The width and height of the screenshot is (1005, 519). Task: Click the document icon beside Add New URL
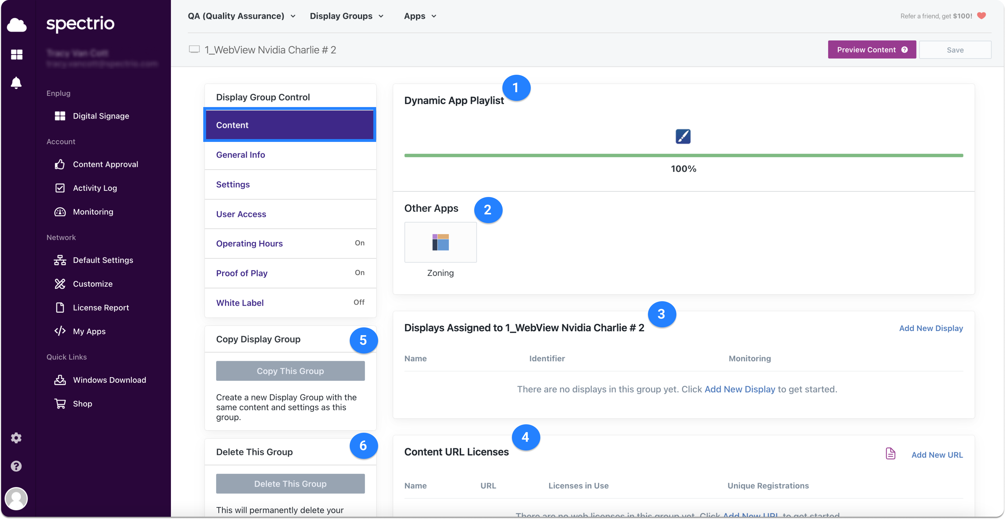coord(890,454)
